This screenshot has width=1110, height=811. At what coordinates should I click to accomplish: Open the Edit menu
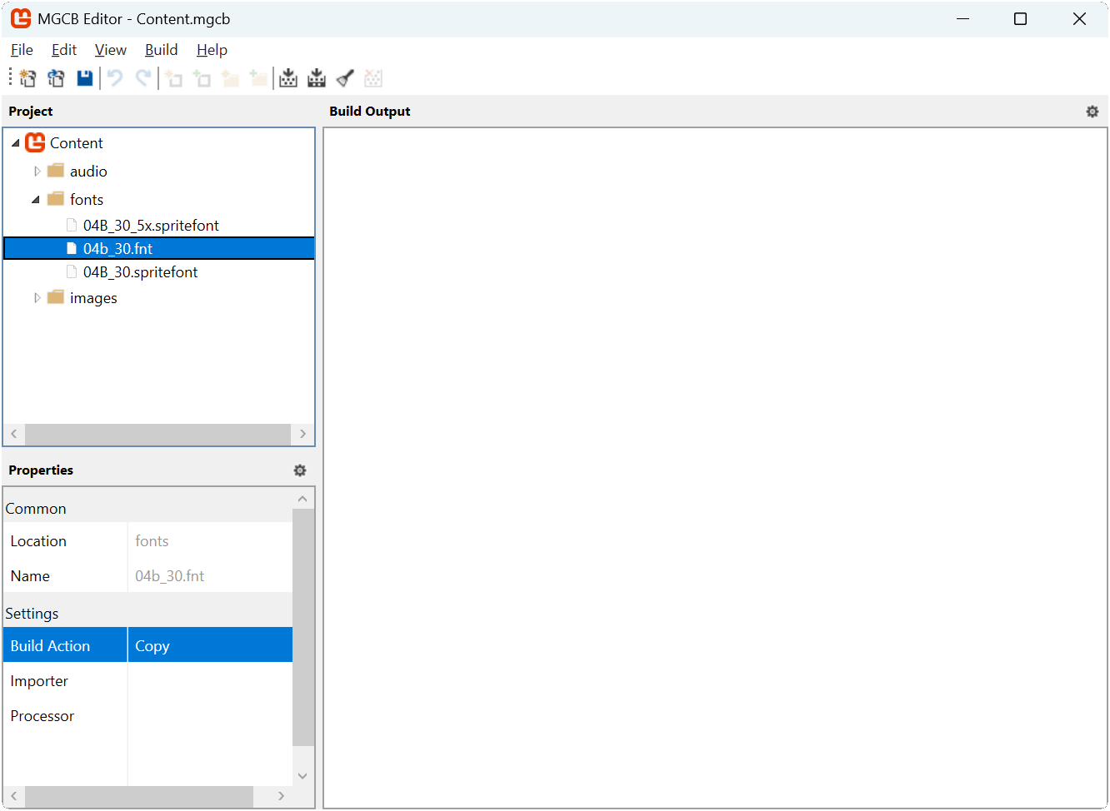tap(64, 50)
